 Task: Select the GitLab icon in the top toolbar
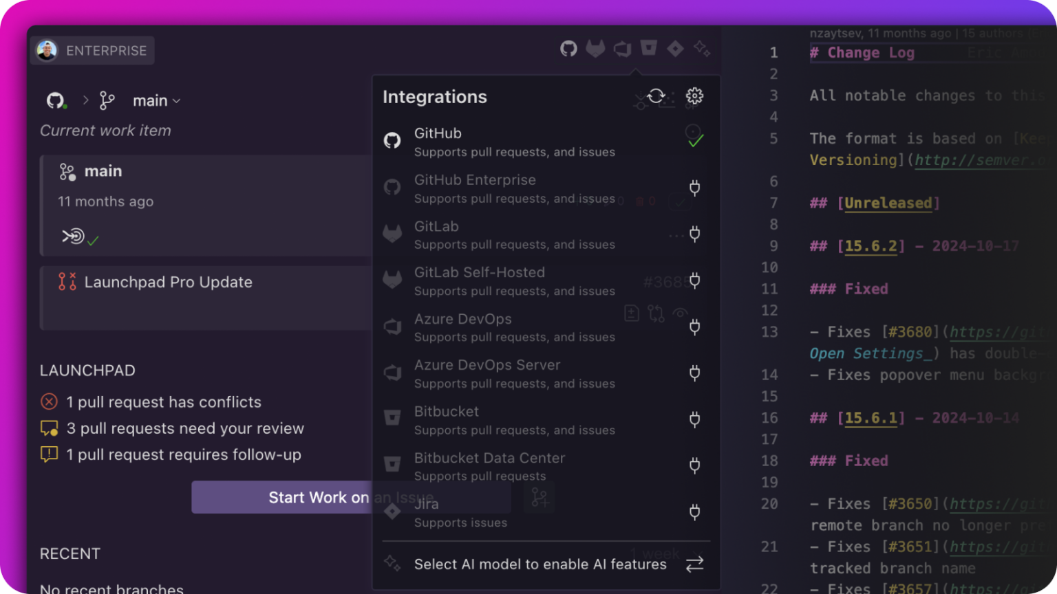click(x=595, y=48)
